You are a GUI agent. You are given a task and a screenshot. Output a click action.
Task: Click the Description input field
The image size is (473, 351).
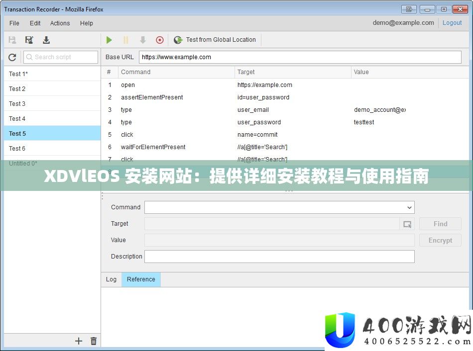279,257
